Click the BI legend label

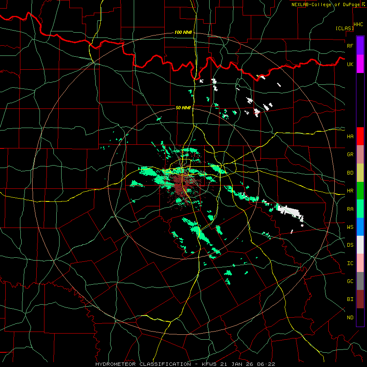(x=350, y=299)
